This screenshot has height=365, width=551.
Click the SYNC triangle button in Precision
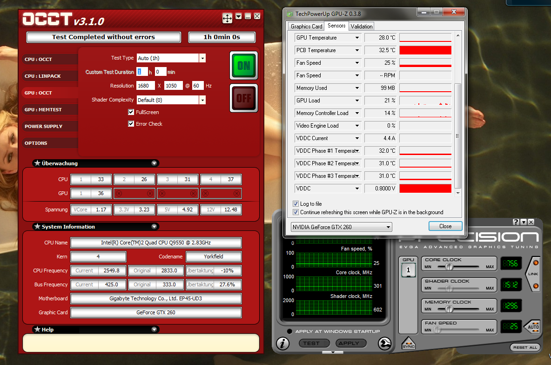pyautogui.click(x=409, y=344)
